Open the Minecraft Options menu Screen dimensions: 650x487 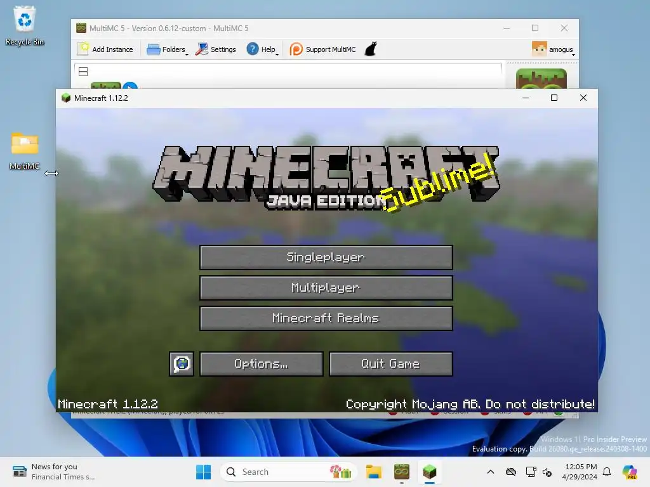261,364
